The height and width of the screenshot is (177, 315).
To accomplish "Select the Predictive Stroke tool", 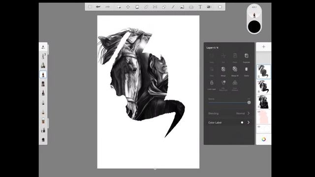I will click(173, 7).
